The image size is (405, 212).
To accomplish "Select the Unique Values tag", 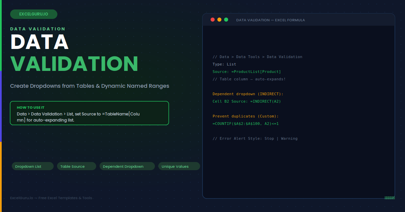I will pos(179,166).
